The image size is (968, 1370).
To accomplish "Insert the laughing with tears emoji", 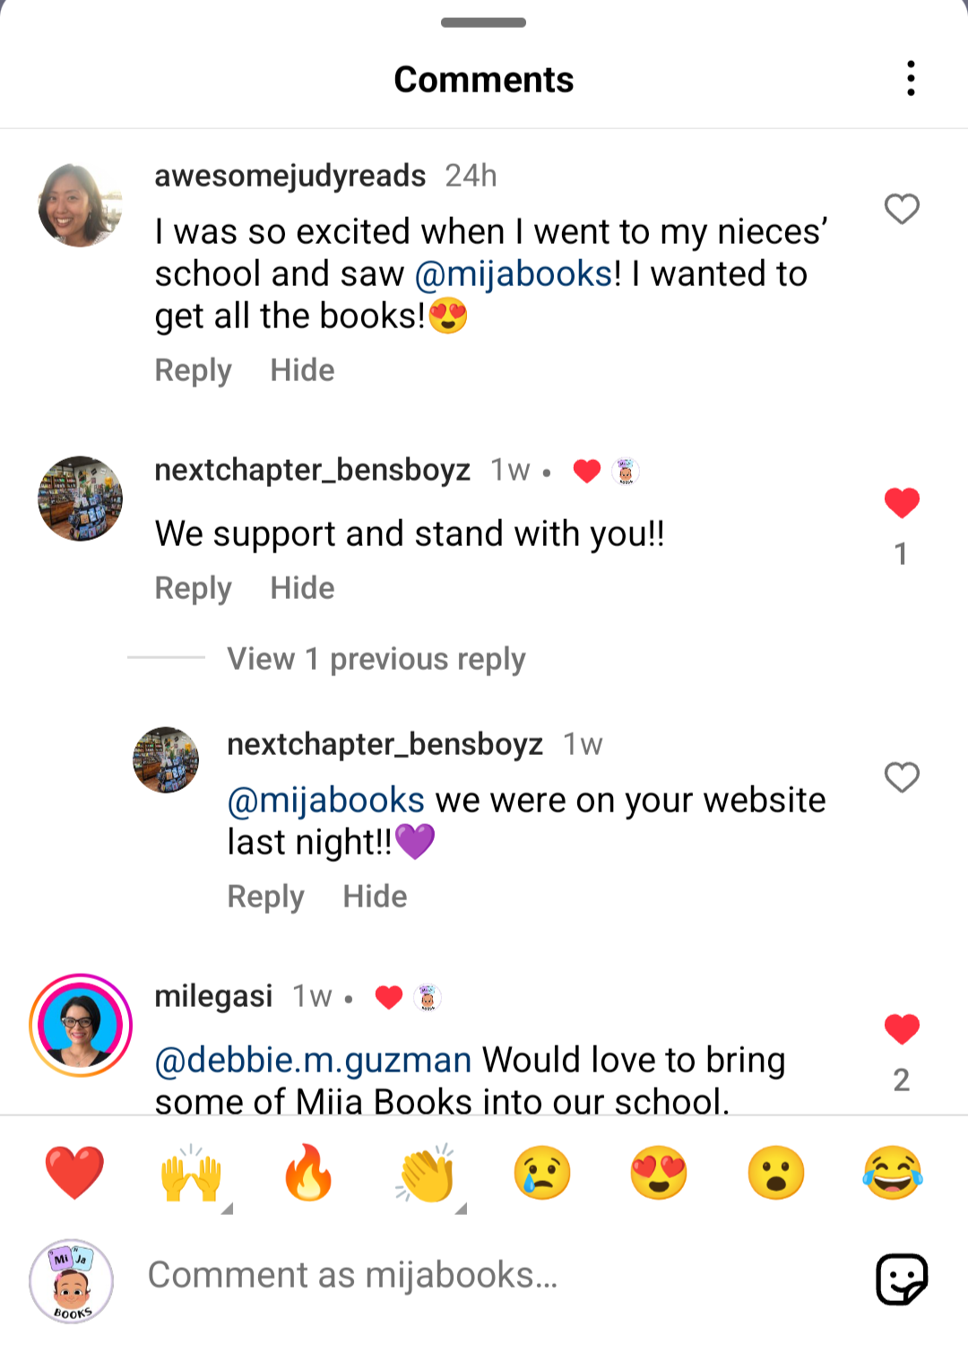I will (x=893, y=1173).
